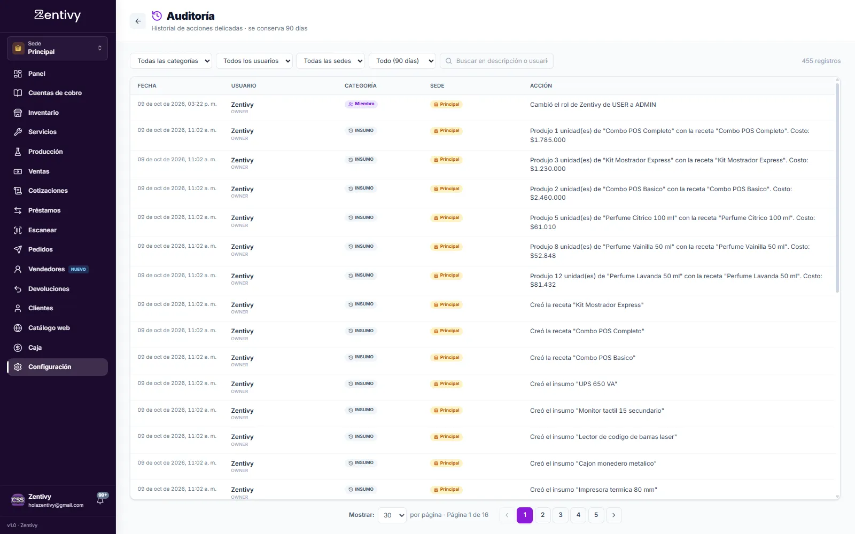Click the next page arrow

tap(614, 515)
